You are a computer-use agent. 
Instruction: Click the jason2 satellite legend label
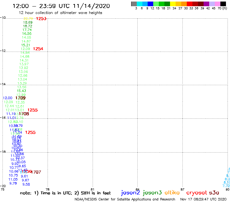[131, 193]
